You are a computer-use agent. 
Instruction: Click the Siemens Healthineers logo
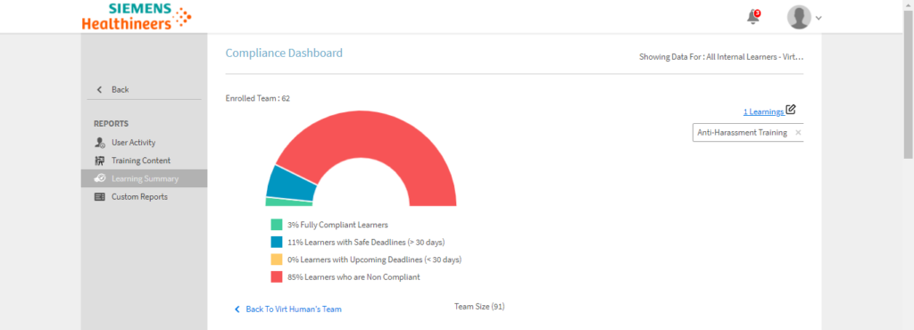click(x=137, y=16)
